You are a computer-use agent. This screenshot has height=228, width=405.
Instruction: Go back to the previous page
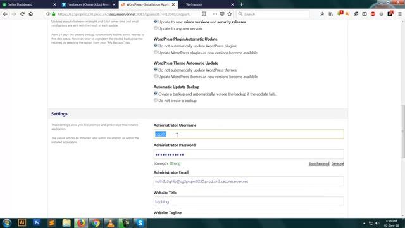pos(6,14)
